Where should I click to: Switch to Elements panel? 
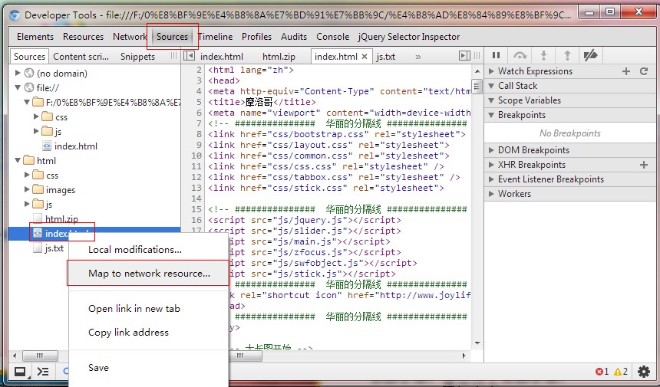click(35, 37)
